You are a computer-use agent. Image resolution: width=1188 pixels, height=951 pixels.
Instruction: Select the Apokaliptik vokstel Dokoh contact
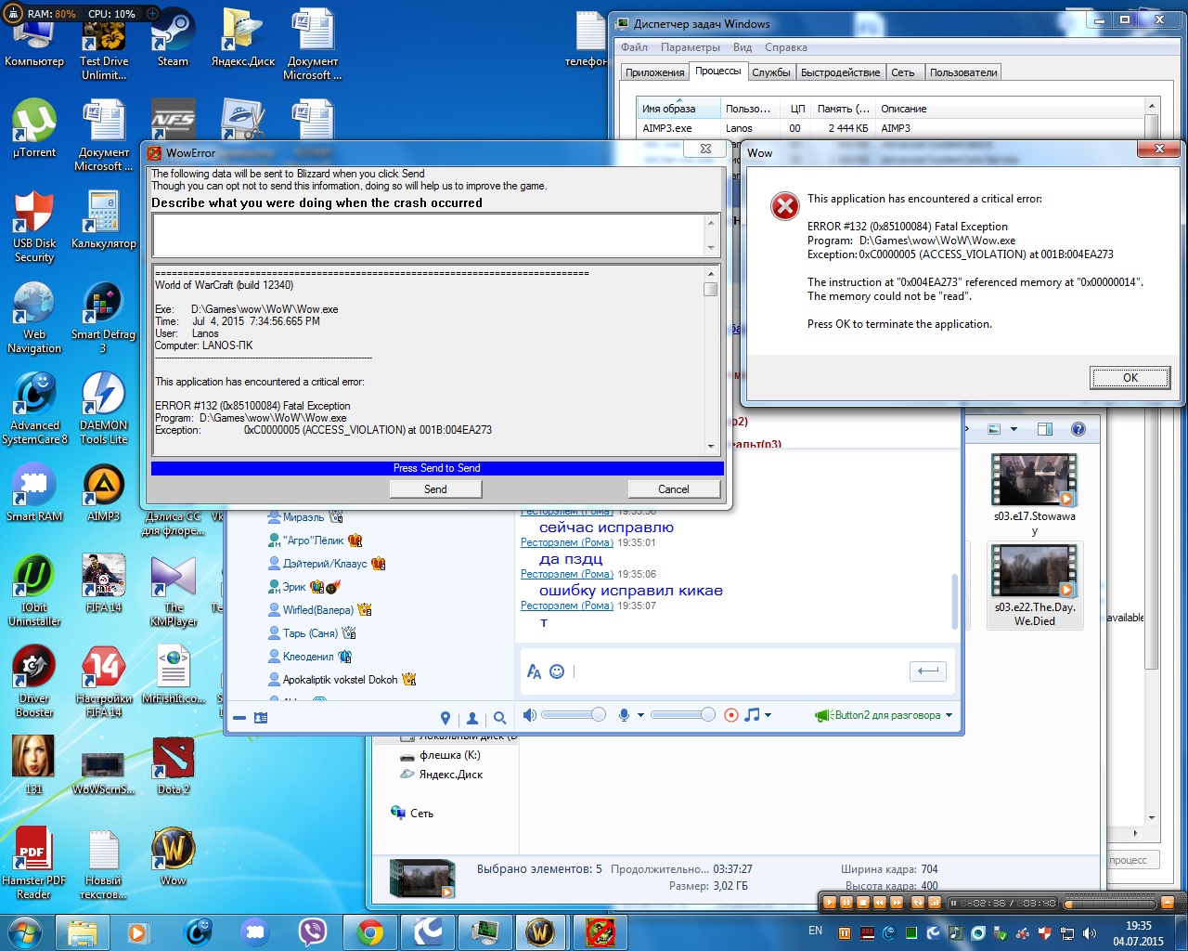tap(341, 680)
